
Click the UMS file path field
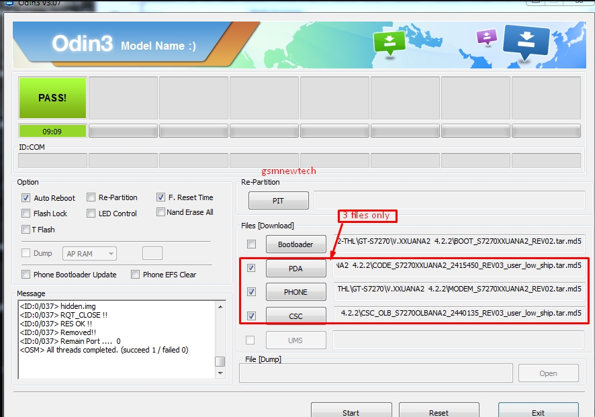tap(458, 340)
